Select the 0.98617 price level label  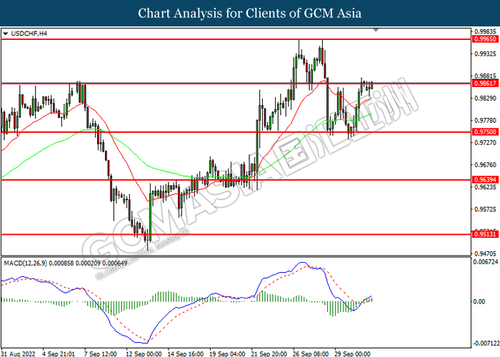pos(485,84)
